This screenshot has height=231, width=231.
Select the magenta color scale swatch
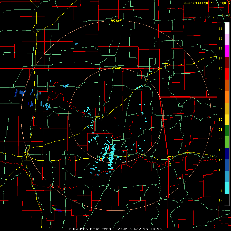pos(227,51)
